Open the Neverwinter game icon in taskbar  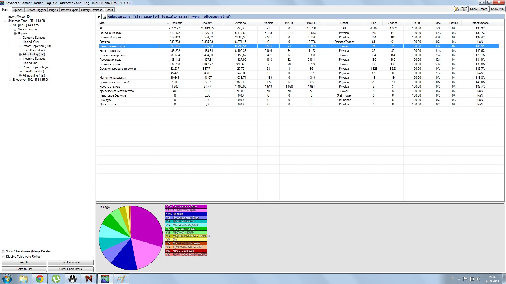(89, 279)
